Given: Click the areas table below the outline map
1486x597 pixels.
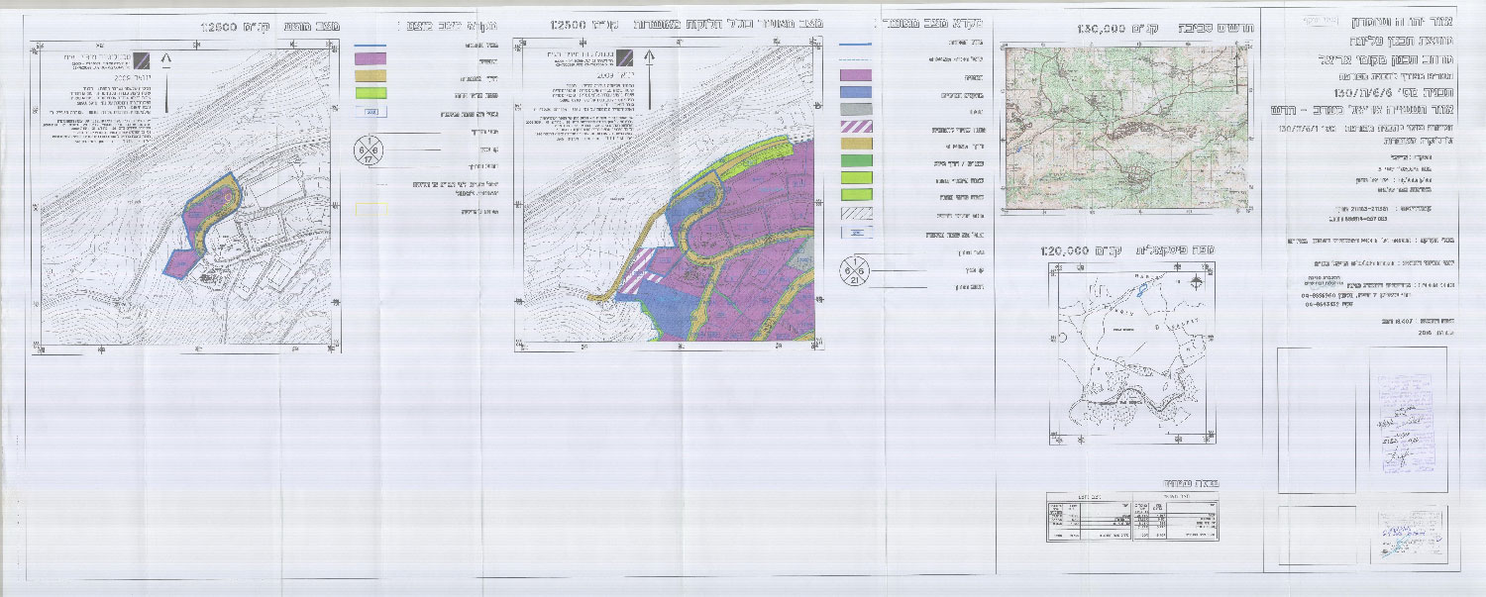Looking at the screenshot, I should pos(1131,519).
